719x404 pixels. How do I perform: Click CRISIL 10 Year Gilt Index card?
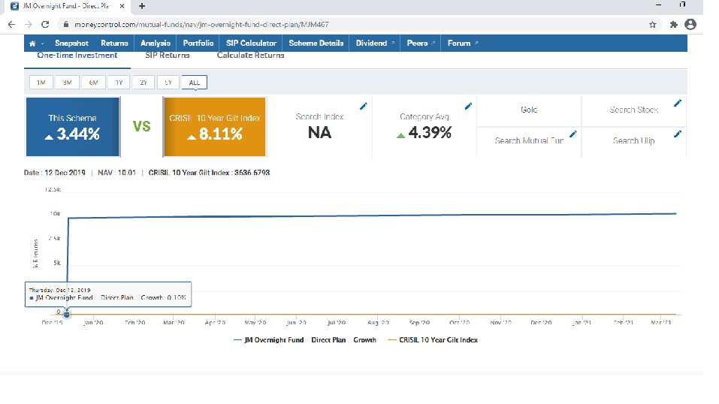(215, 127)
